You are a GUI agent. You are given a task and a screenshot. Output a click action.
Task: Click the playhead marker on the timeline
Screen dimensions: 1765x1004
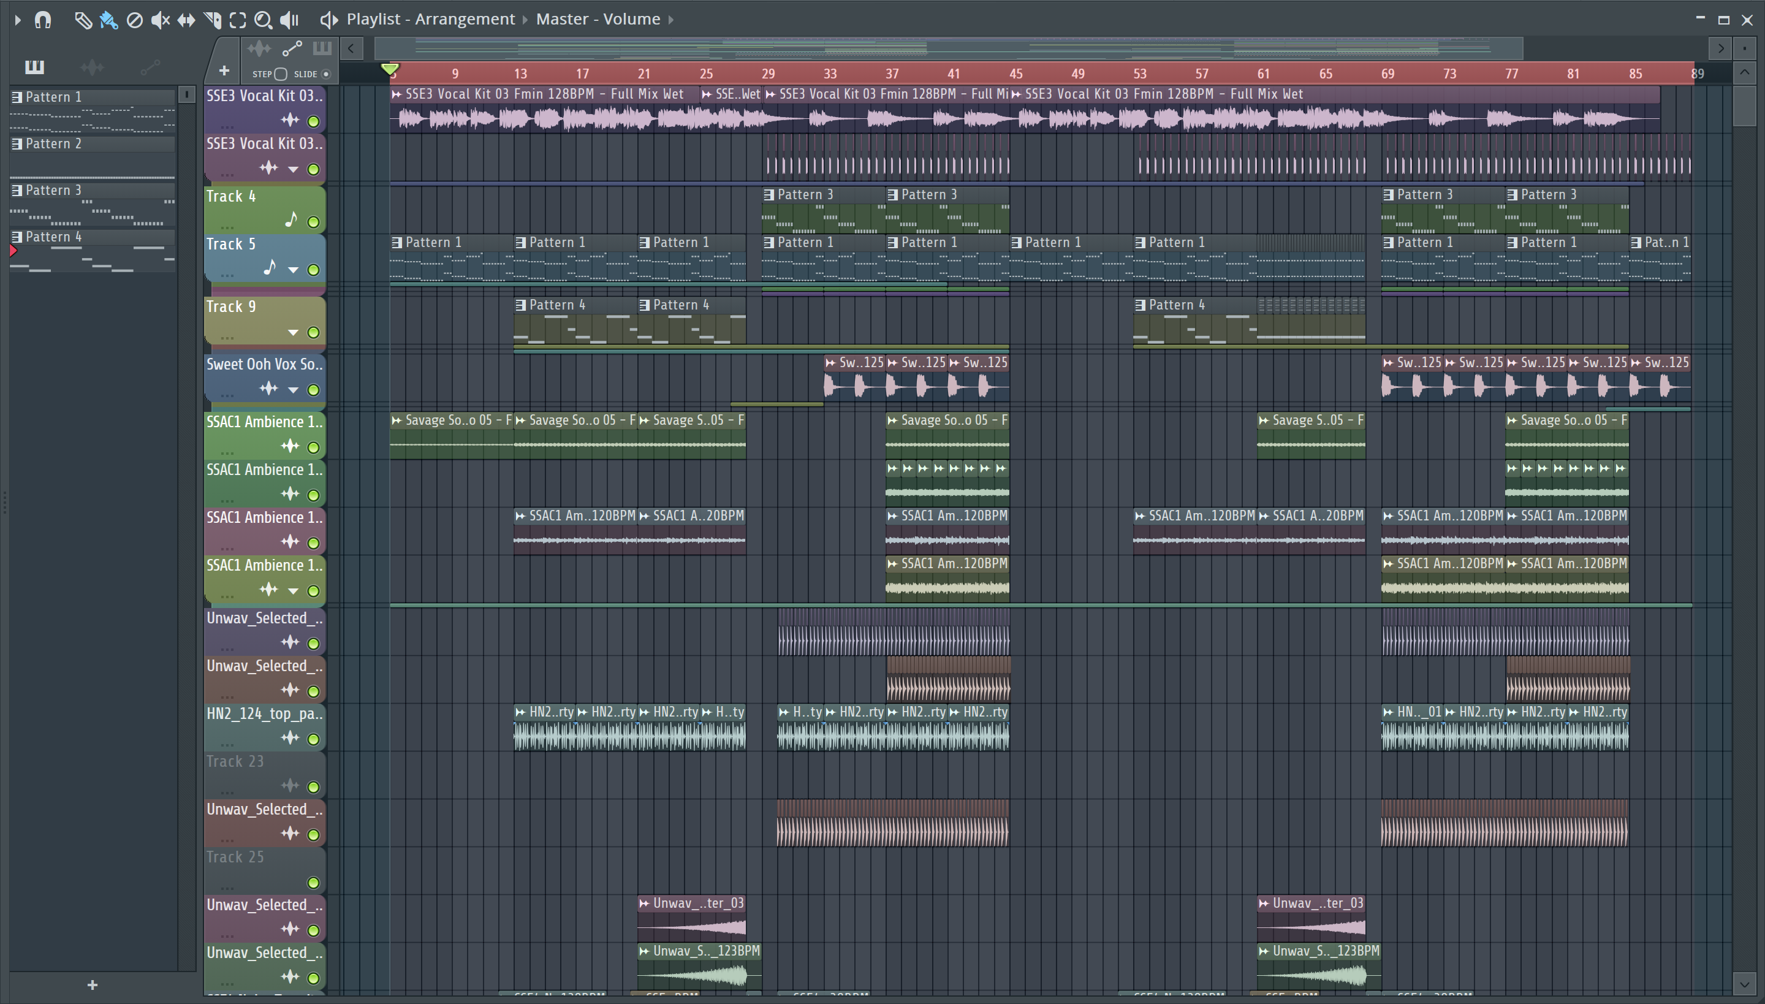click(x=390, y=70)
